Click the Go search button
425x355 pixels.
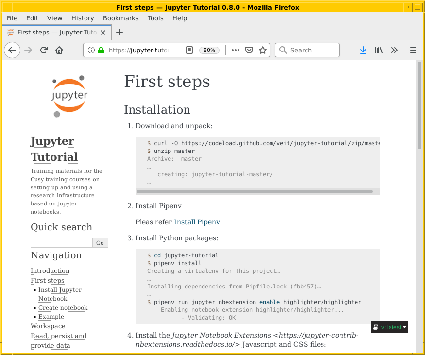click(100, 243)
